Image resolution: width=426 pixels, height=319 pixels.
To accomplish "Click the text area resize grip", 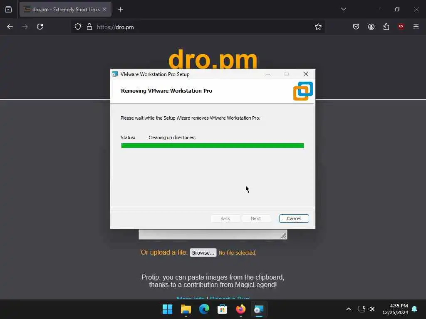I will coord(283,236).
